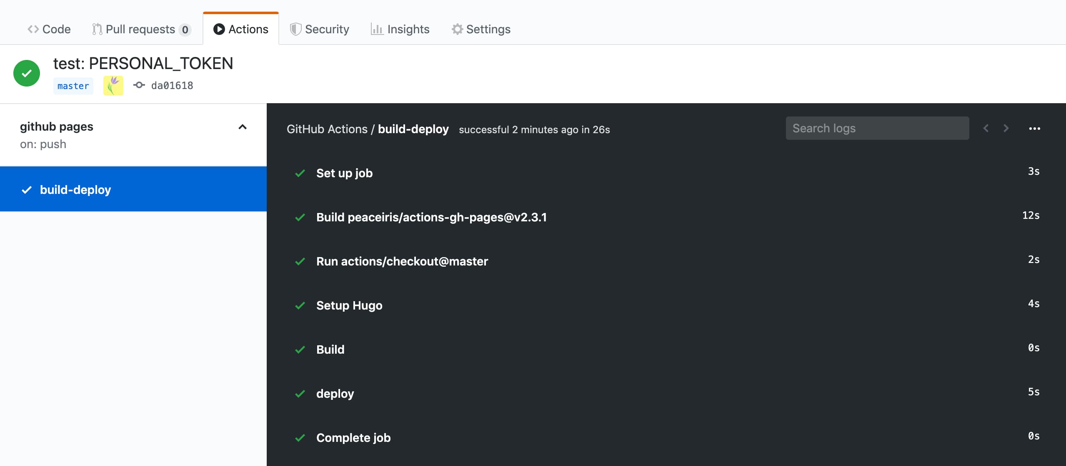The width and height of the screenshot is (1066, 466).
Task: Open commit da01618 link
Action: pos(172,86)
